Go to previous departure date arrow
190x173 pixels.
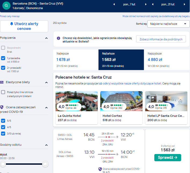tap(114, 4)
